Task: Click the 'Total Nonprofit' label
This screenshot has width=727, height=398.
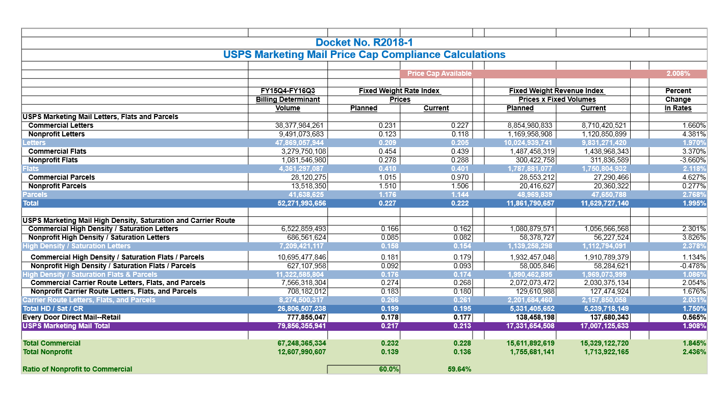Action: [47, 352]
